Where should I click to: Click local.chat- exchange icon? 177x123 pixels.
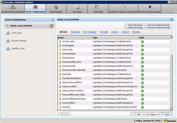click(60, 74)
